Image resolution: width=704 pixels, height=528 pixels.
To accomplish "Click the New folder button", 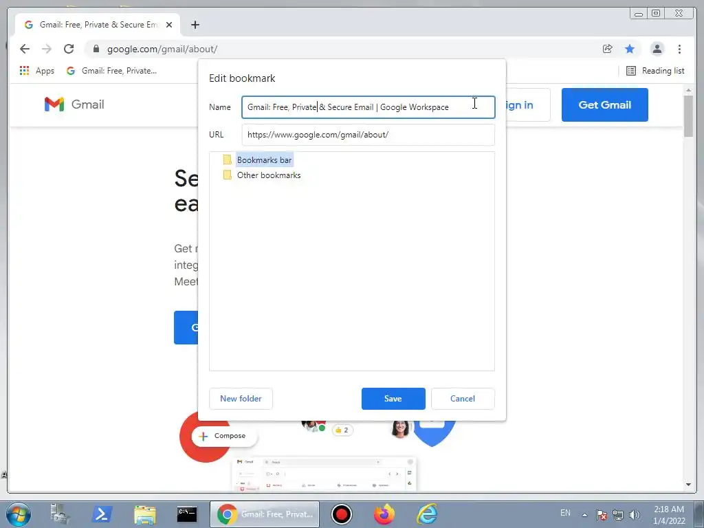I will (x=241, y=398).
